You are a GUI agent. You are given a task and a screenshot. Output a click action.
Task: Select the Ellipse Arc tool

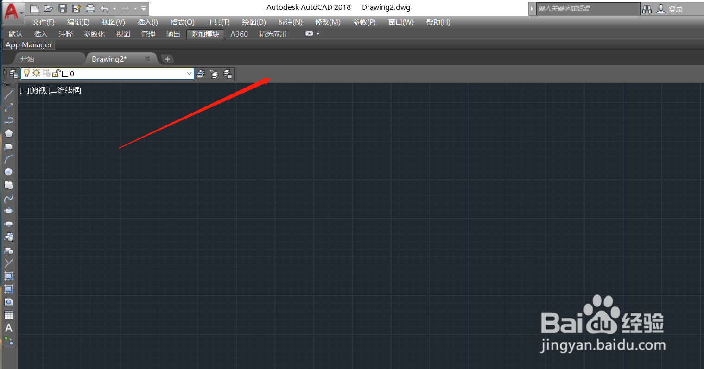(x=8, y=224)
